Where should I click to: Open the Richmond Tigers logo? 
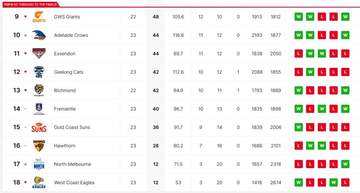pos(39,91)
